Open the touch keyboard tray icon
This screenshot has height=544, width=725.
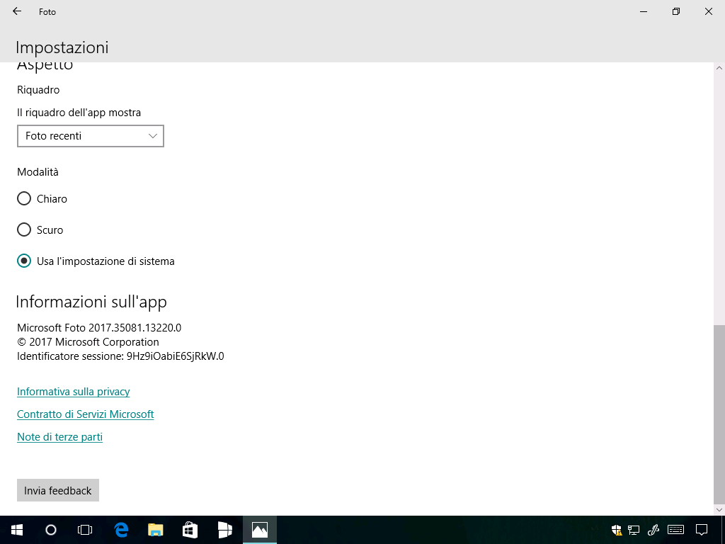click(676, 530)
